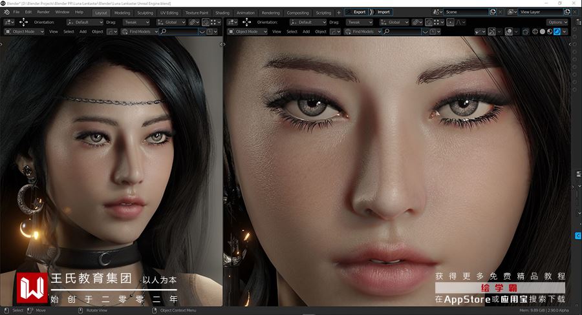Open the Object menu in left viewport
Image resolution: width=582 pixels, height=315 pixels.
[x=97, y=32]
